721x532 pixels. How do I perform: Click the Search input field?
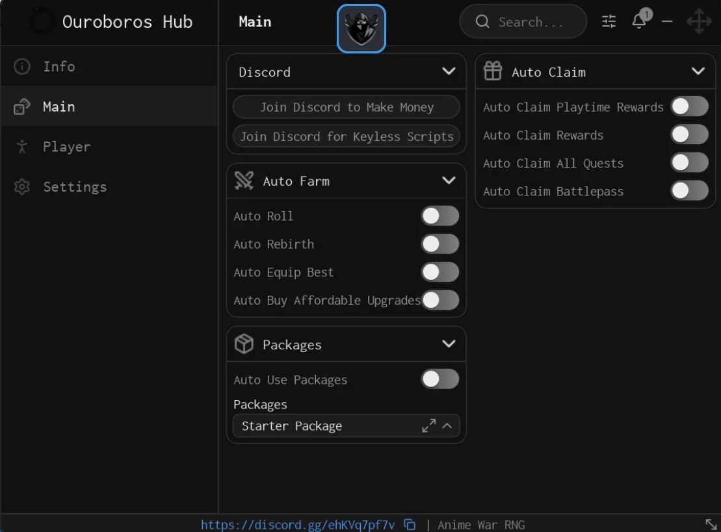coord(523,21)
